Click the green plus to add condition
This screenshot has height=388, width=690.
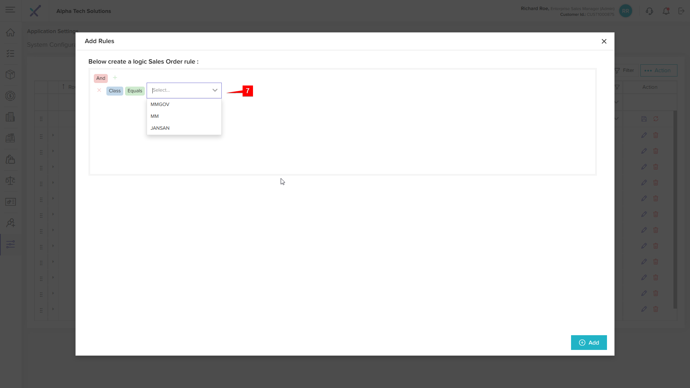[115, 78]
